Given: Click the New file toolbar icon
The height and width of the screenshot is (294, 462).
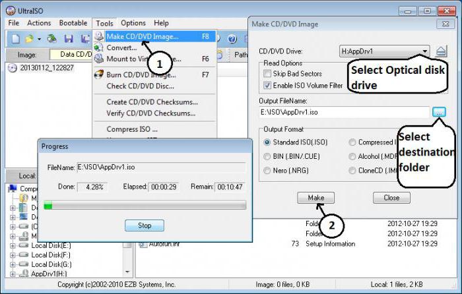Looking at the screenshot, I should [16, 38].
